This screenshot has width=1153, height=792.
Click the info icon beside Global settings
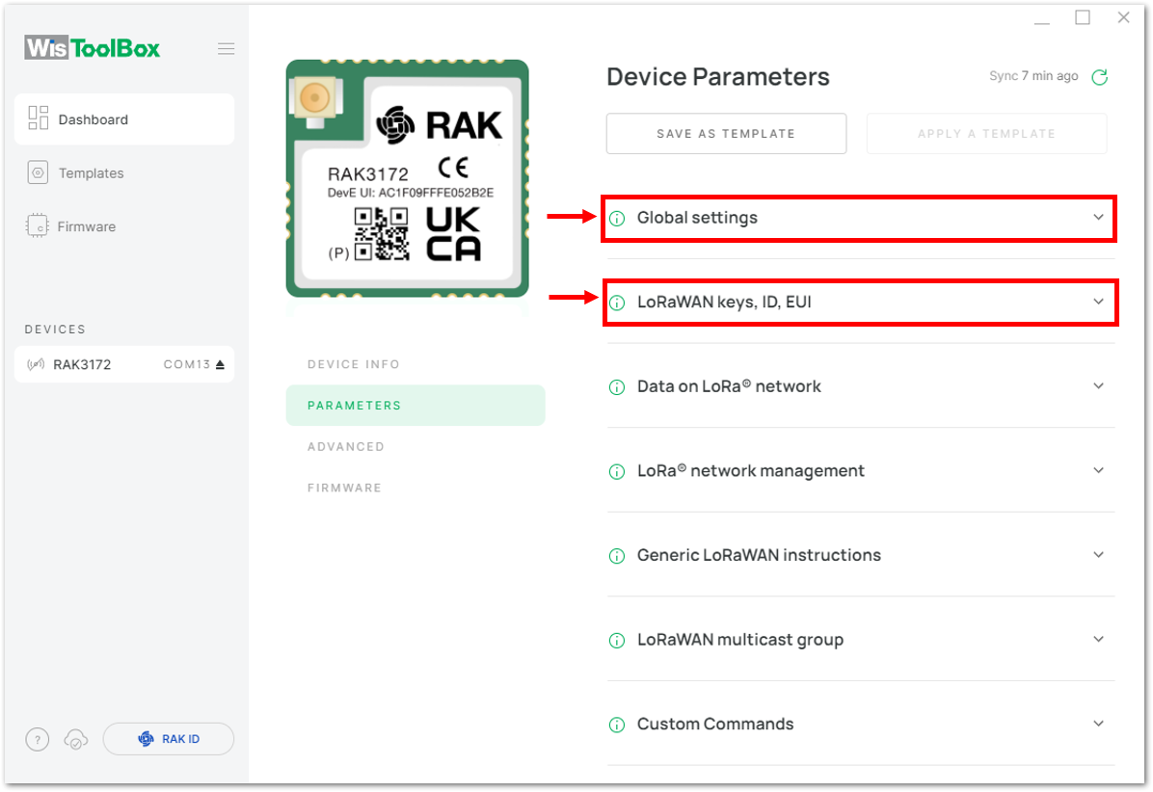pyautogui.click(x=617, y=218)
